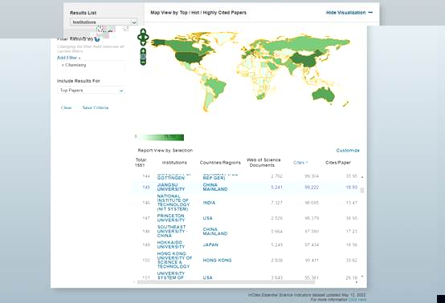Click the Countries/Regions column header
445x303 pixels.
pos(220,163)
